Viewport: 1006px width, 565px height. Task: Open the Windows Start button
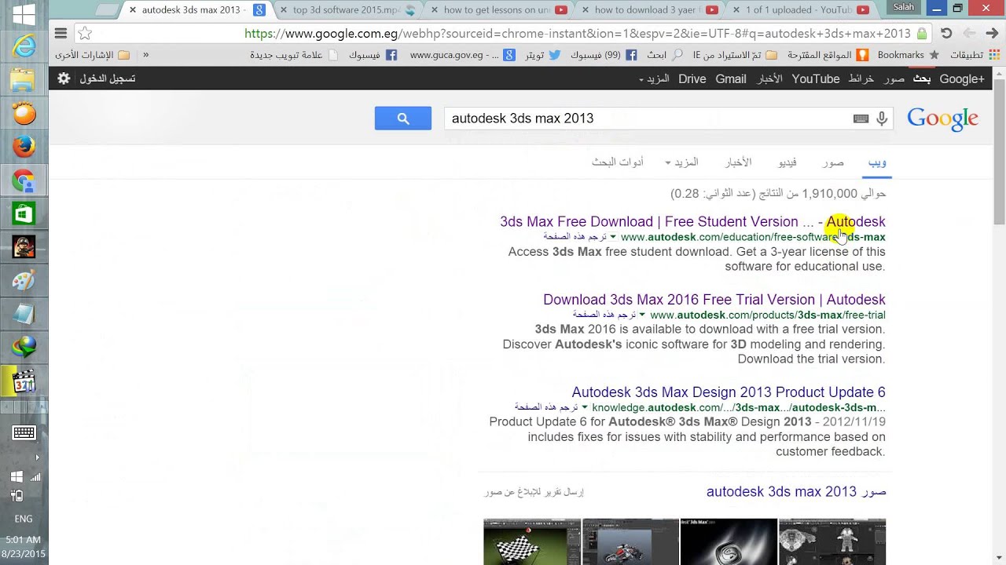(x=24, y=15)
